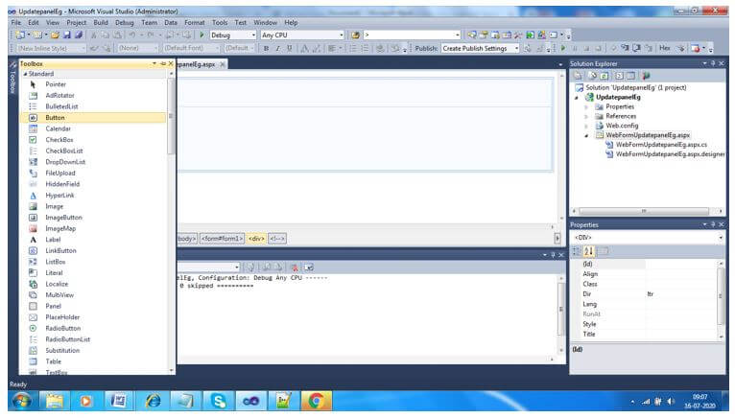Click the Dir property value field
Image resolution: width=735 pixels, height=418 pixels.
point(681,294)
